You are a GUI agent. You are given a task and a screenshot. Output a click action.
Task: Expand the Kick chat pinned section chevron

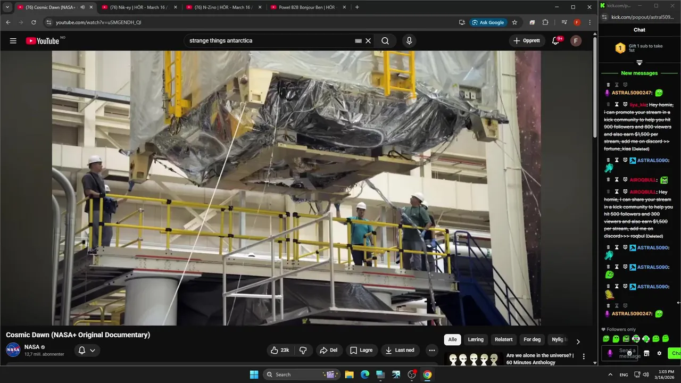coord(640,63)
